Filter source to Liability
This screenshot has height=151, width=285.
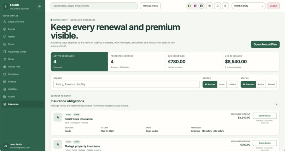click(x=232, y=84)
